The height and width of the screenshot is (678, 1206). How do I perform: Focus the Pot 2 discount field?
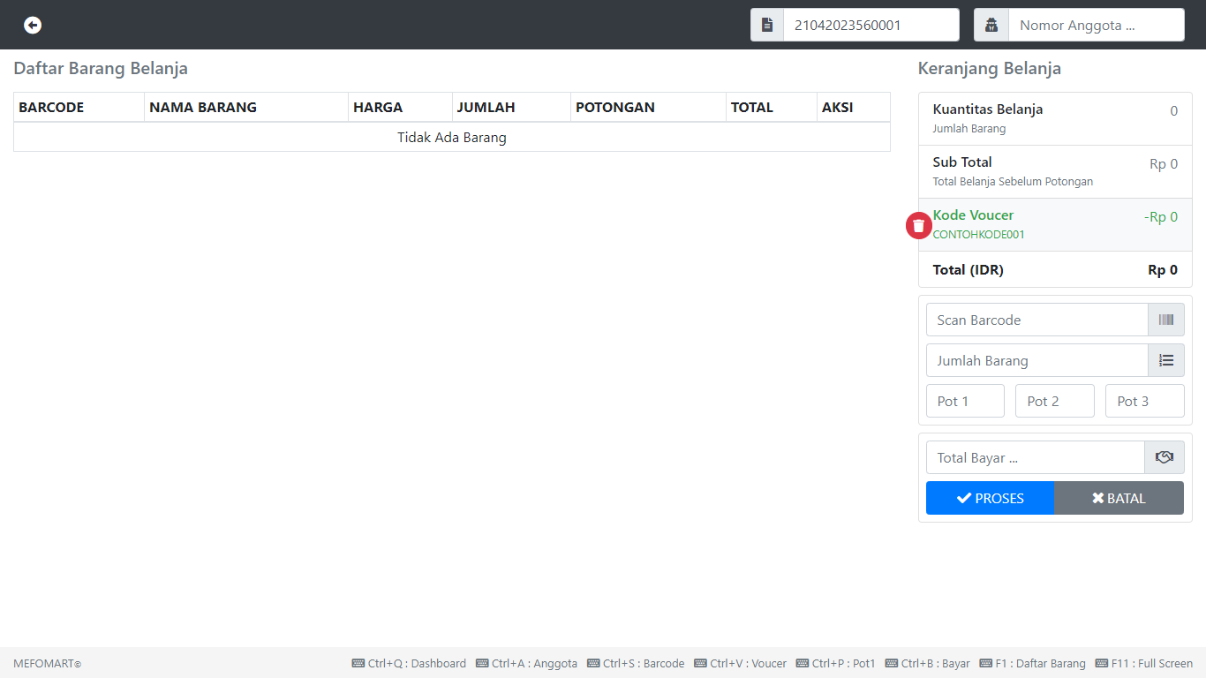[1055, 401]
